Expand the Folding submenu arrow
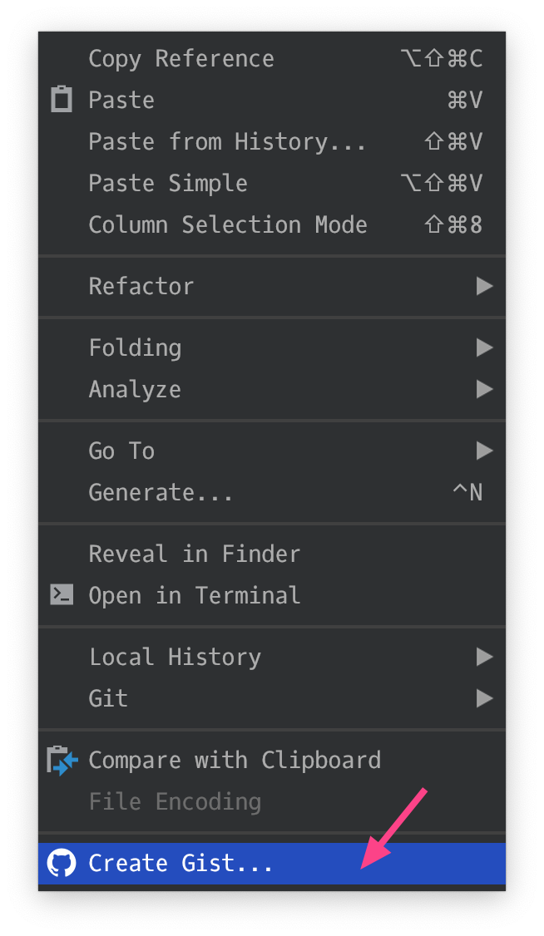 [x=484, y=347]
